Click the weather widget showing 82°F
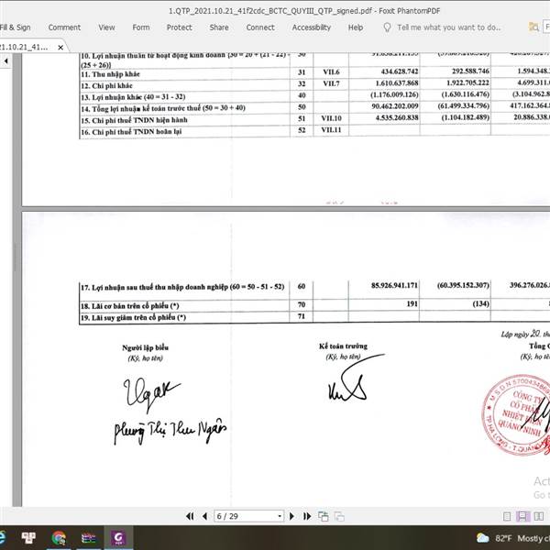Screen dimensions: 550x550 click(x=512, y=538)
